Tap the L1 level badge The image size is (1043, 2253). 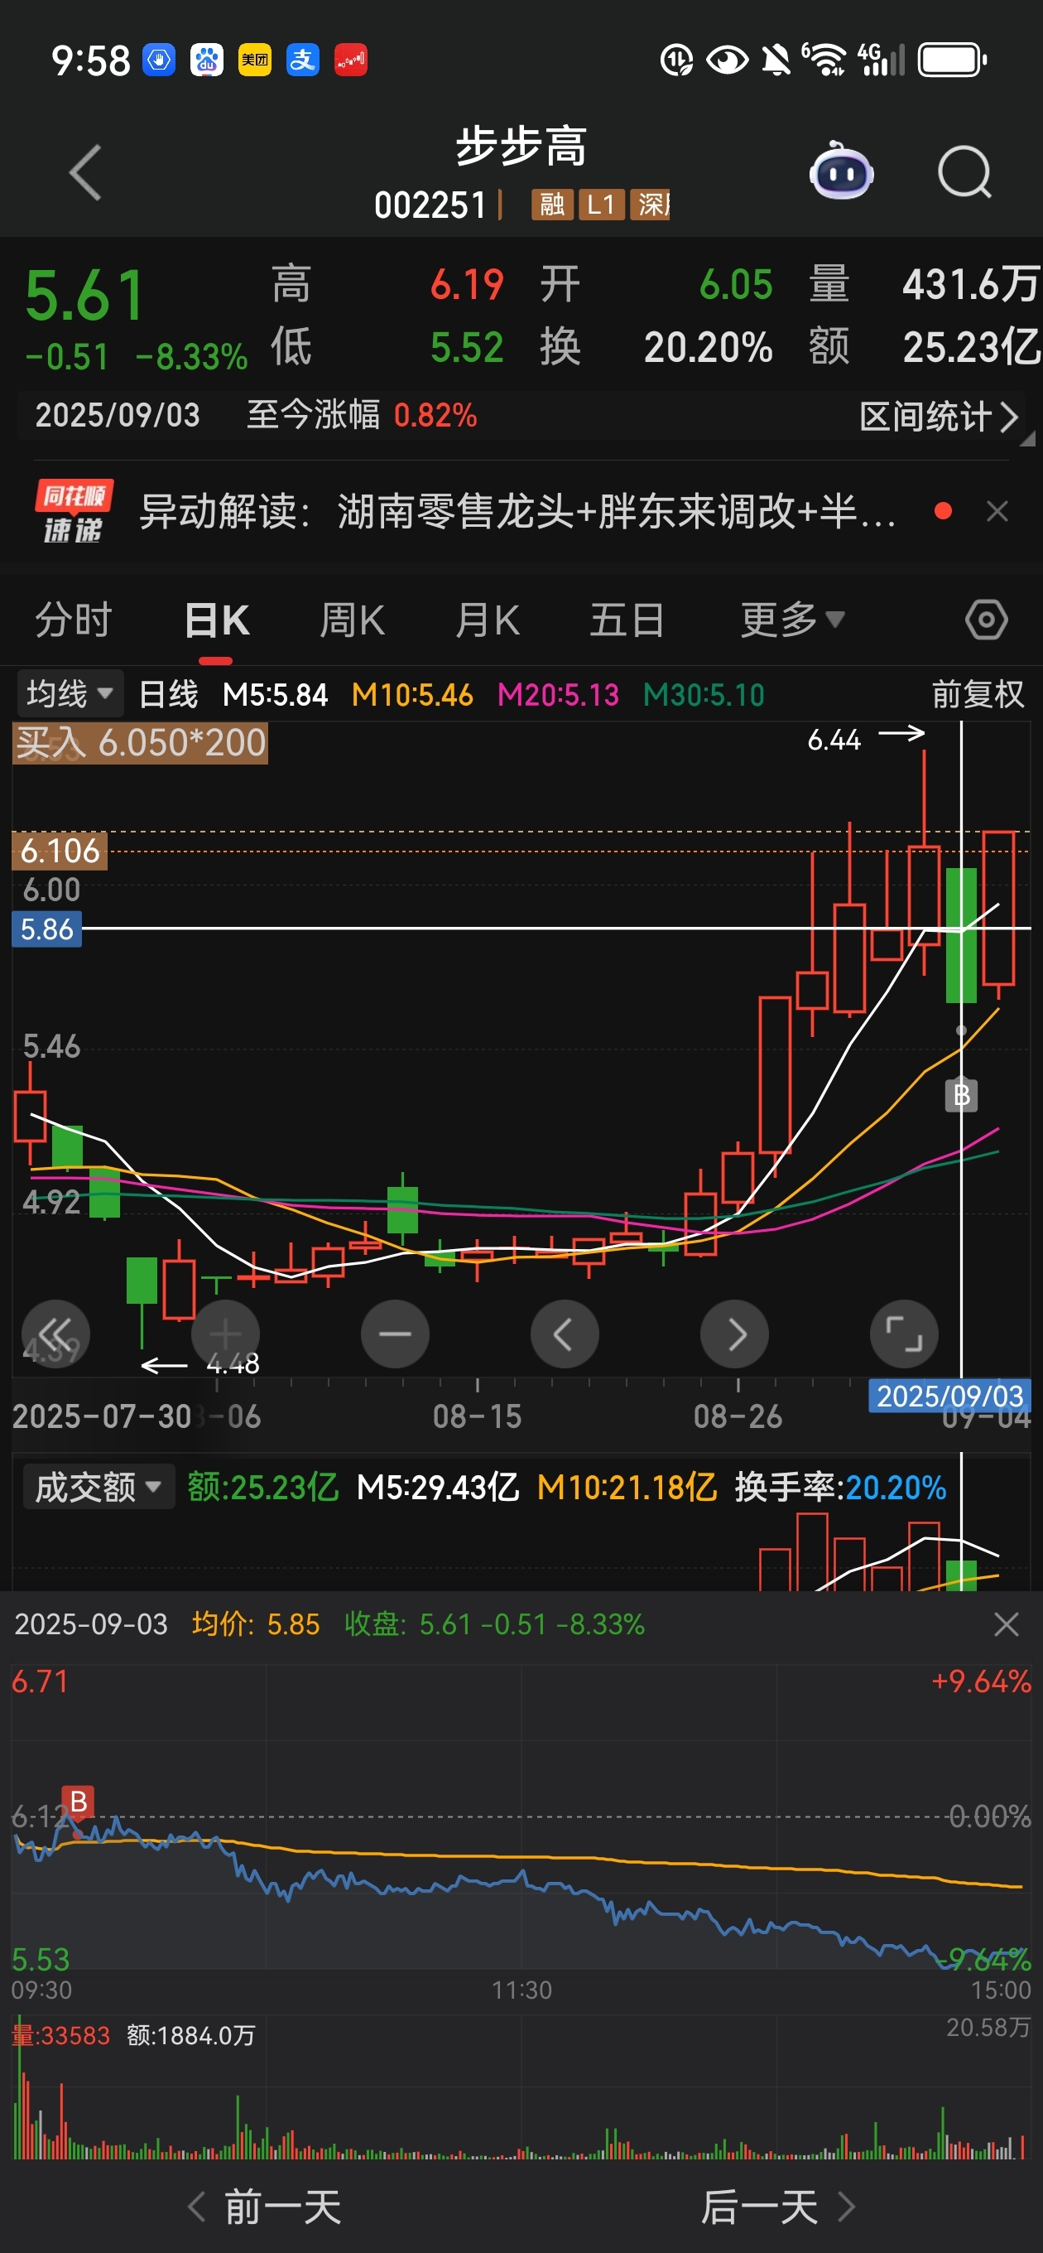click(x=601, y=205)
